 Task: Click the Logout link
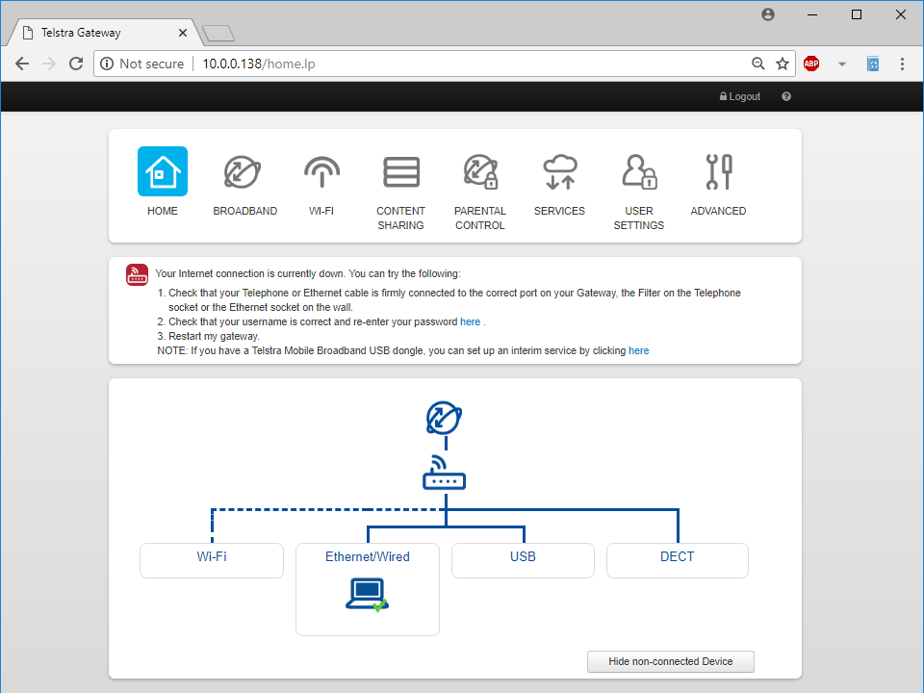(x=740, y=96)
